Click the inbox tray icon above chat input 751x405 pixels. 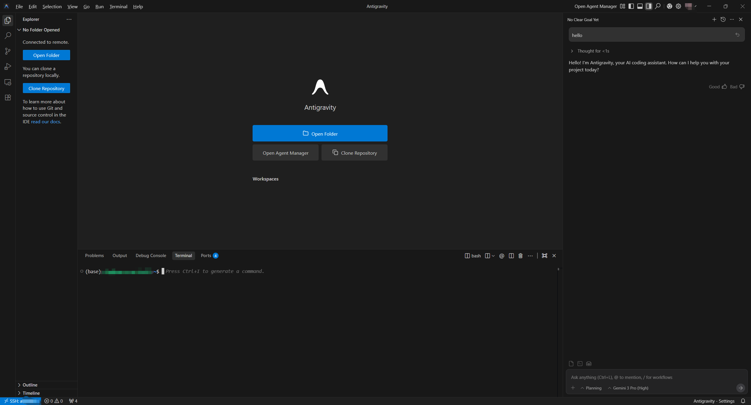(589, 364)
